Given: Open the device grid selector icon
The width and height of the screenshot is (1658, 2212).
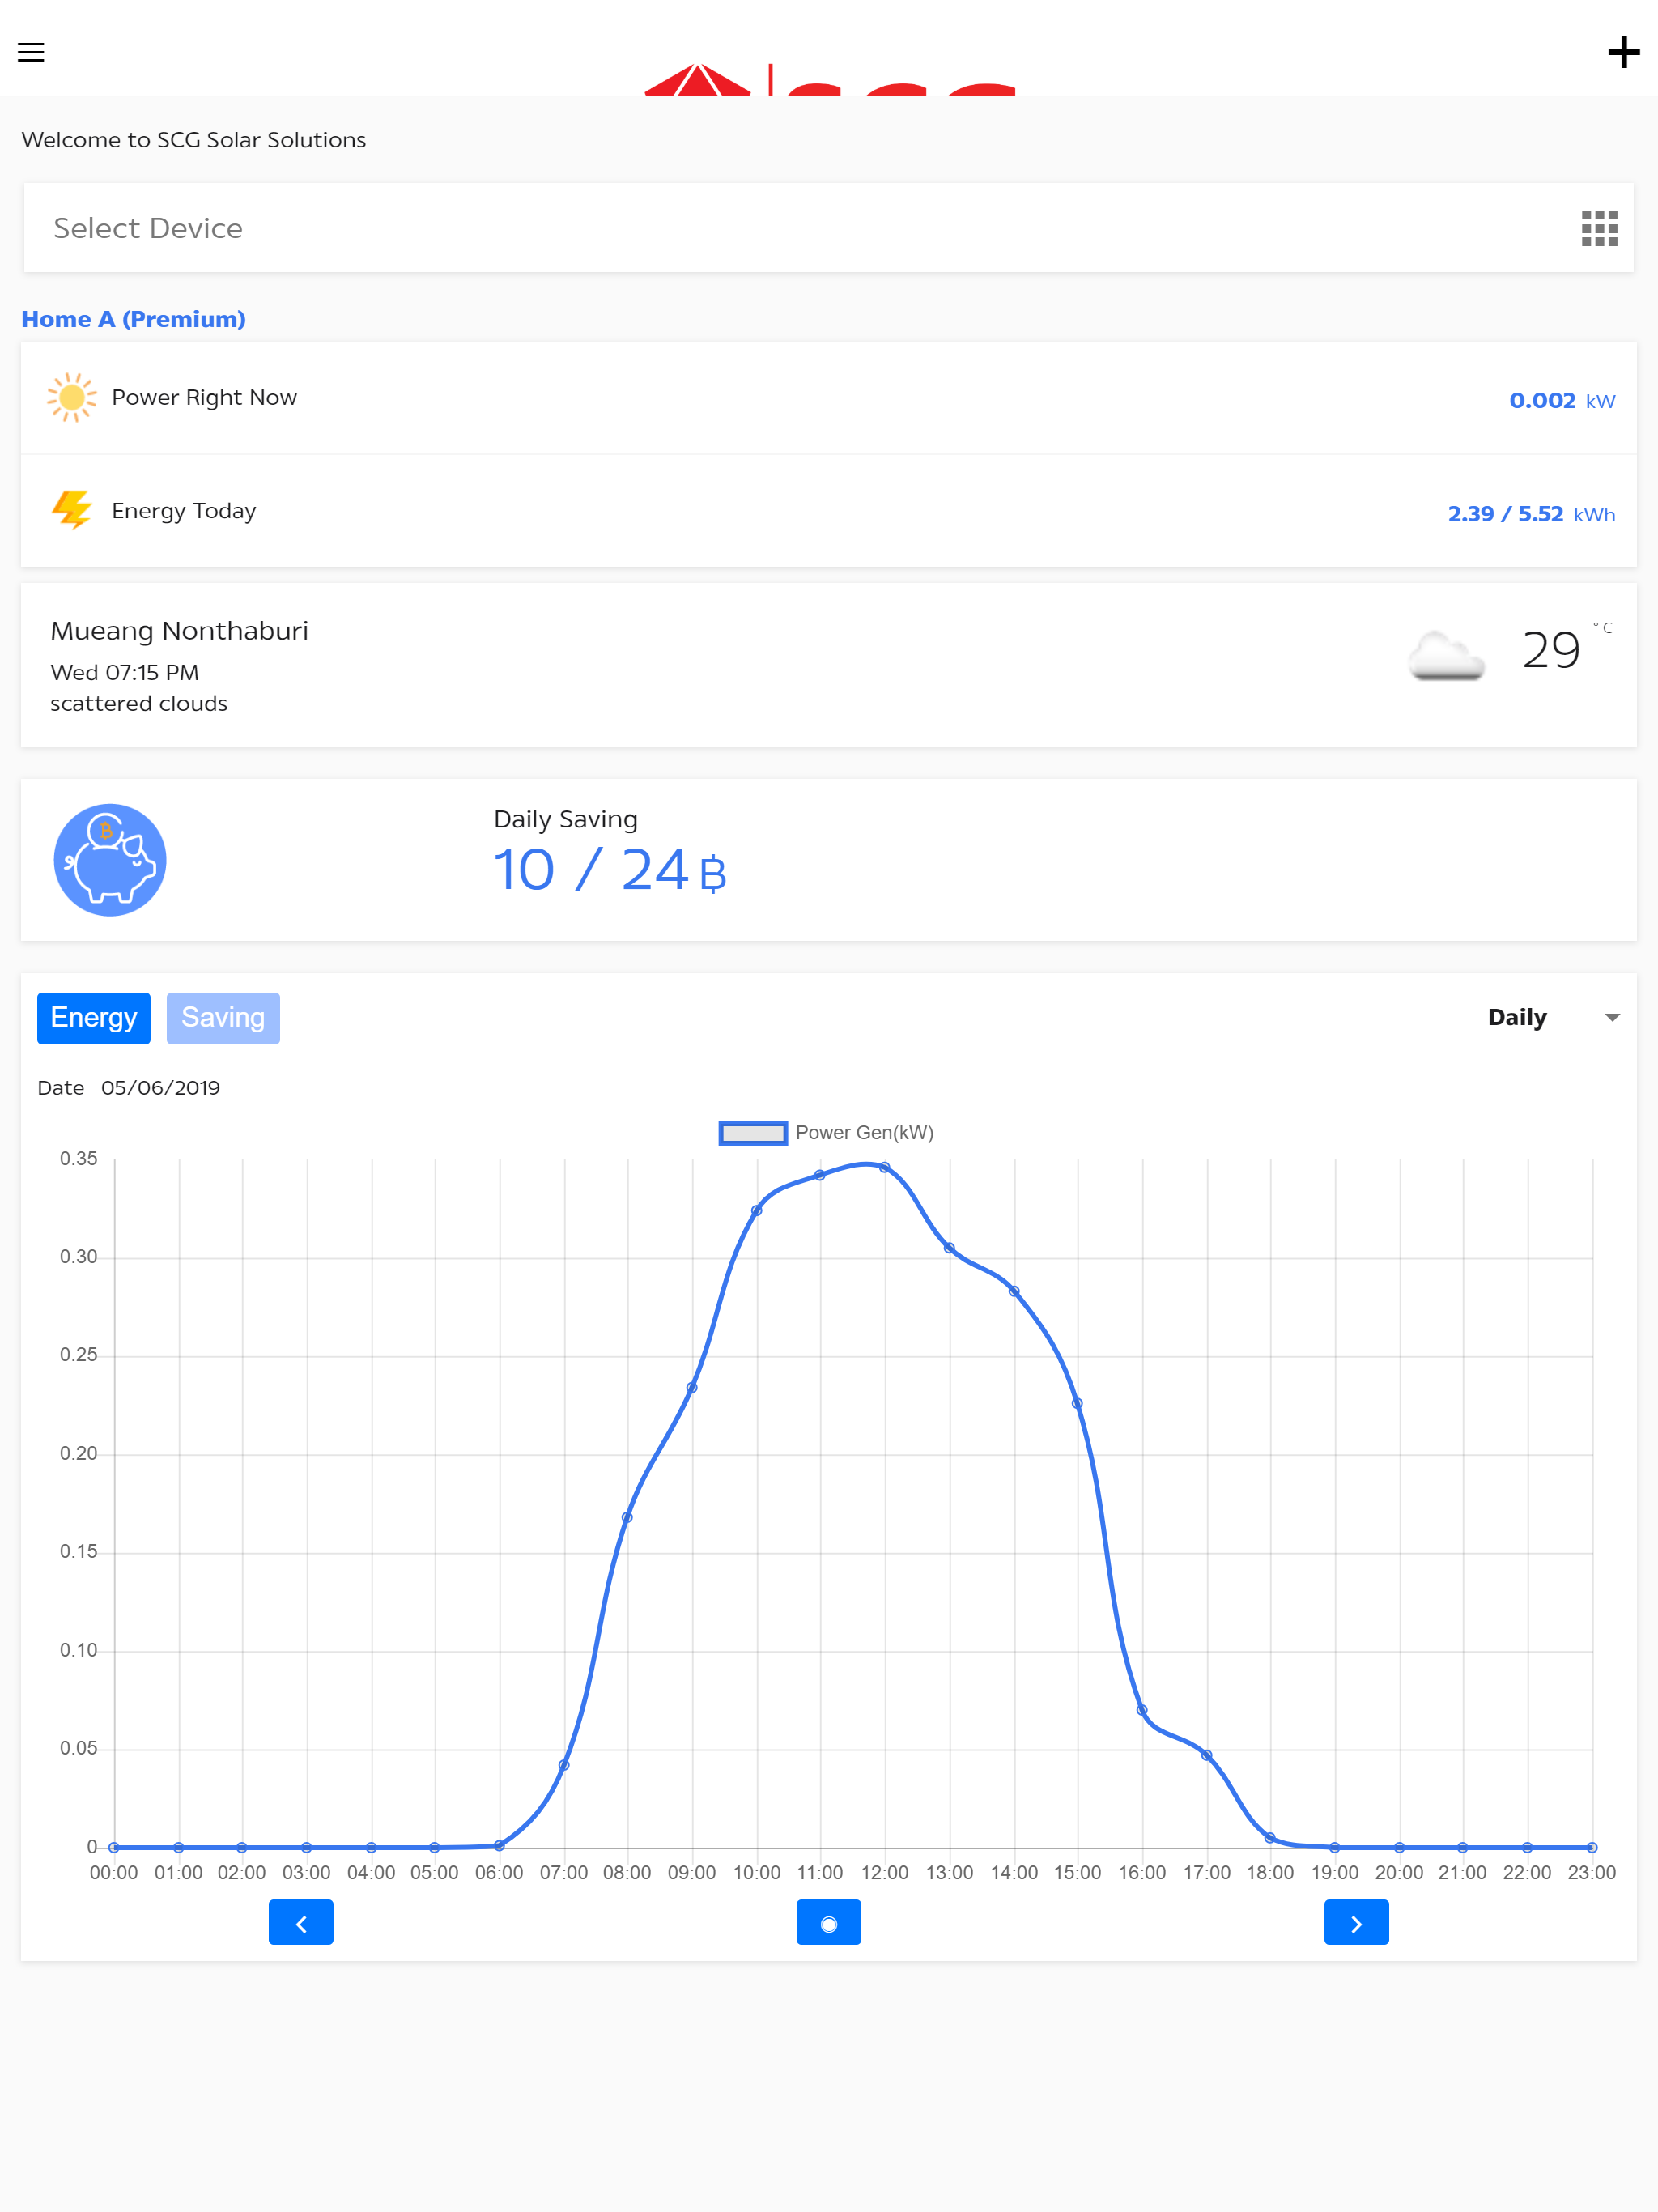Looking at the screenshot, I should 1599,228.
